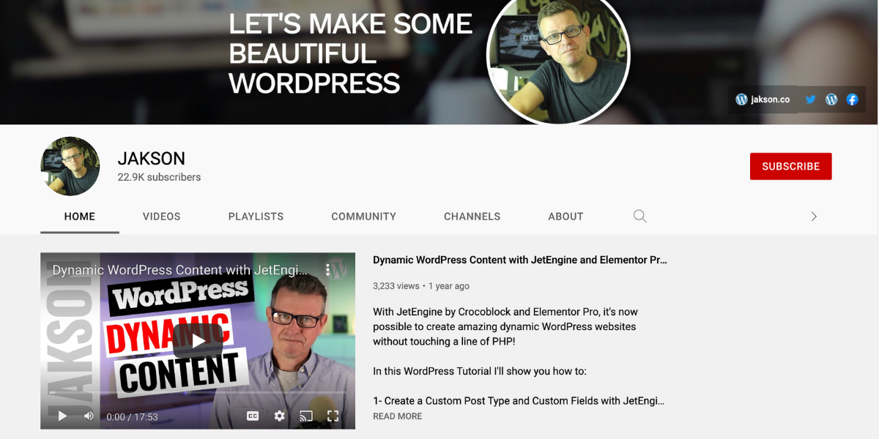The height and width of the screenshot is (439, 879).
Task: Mute the video with the volume icon
Action: [88, 415]
